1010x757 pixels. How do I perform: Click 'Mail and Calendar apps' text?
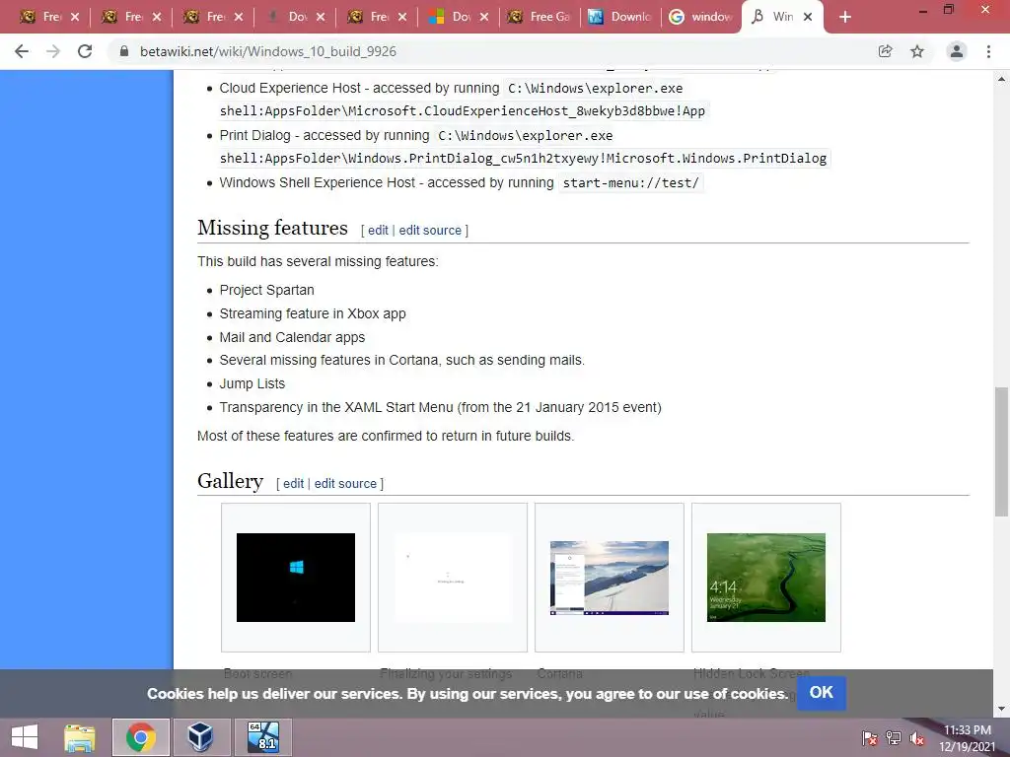click(x=292, y=337)
